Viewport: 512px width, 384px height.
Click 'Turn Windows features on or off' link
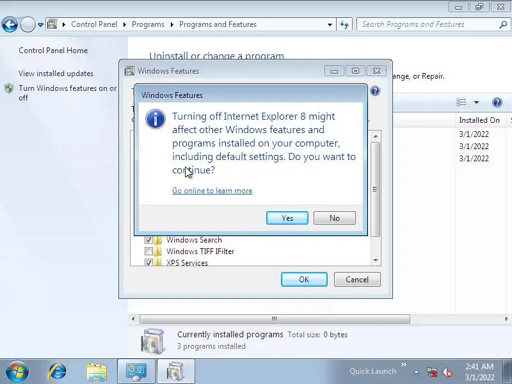click(68, 93)
